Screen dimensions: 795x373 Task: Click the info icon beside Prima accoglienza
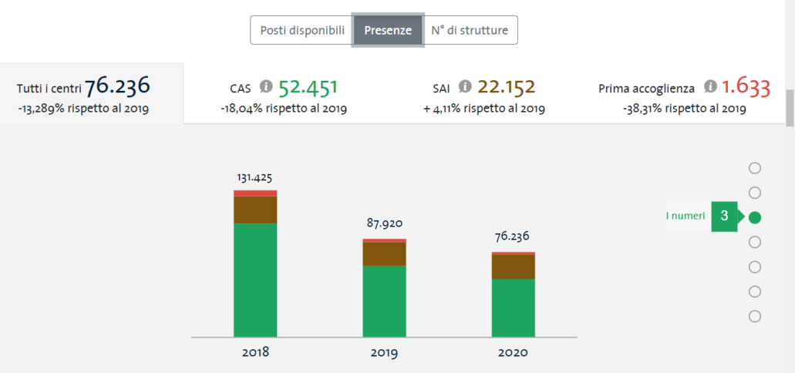pyautogui.click(x=710, y=86)
